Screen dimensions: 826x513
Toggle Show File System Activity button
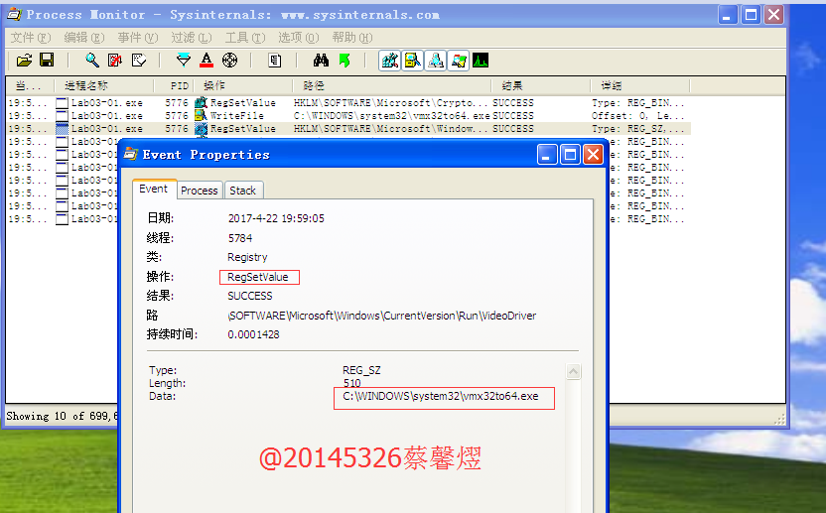[x=413, y=61]
